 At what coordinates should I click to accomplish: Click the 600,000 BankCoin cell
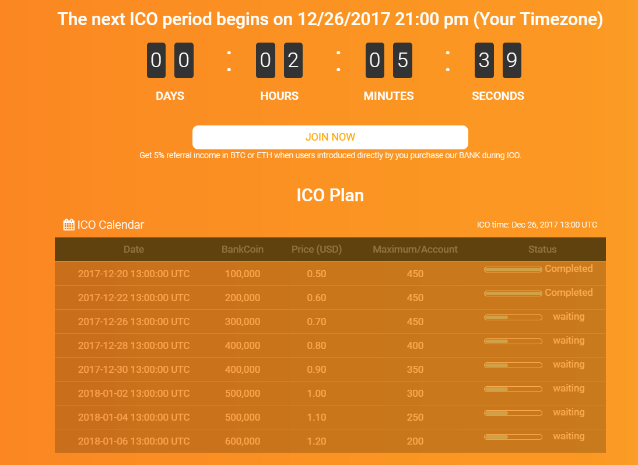coord(243,441)
